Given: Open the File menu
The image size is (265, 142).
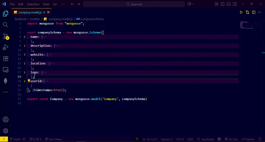Looking at the screenshot, I should [12, 4].
